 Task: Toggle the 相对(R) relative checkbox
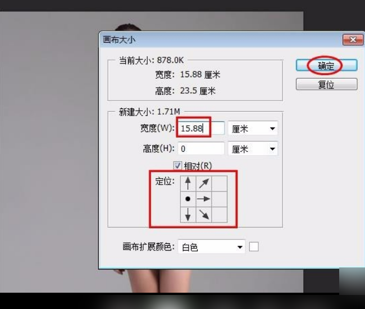click(x=177, y=166)
